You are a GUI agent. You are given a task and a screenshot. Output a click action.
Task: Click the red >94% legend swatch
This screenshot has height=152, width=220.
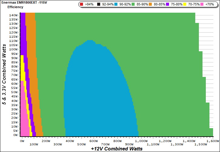(x=82, y=5)
